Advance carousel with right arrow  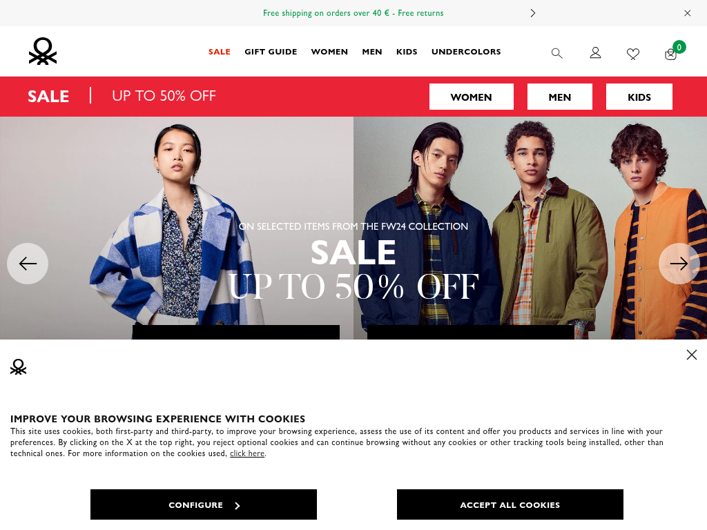(679, 264)
